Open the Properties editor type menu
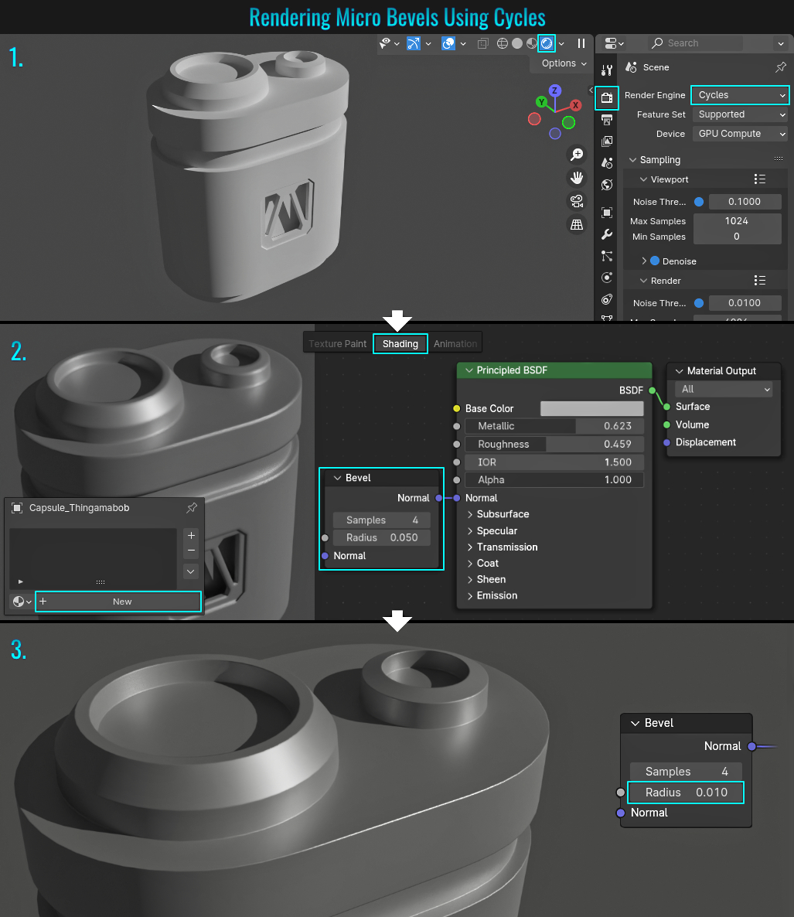Screen dimensions: 794x917 (614, 43)
